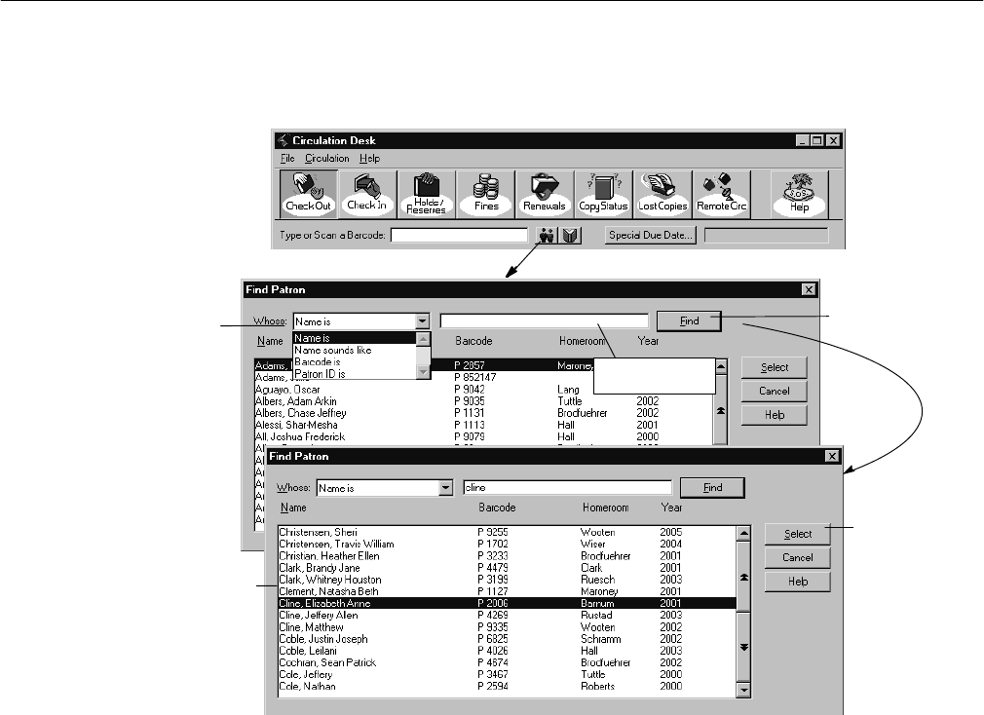
Task: Open Remote Circ
Action: click(721, 194)
